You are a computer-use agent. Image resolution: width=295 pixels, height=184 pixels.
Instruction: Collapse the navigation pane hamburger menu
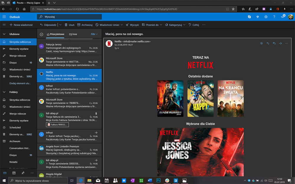[x=4, y=25]
